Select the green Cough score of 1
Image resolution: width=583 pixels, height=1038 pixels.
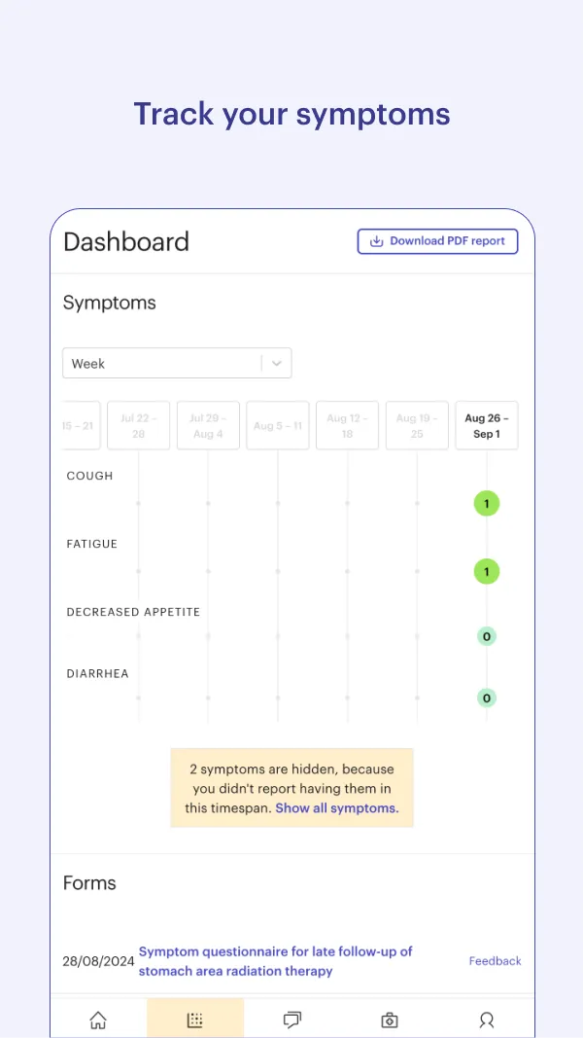pyautogui.click(x=486, y=504)
